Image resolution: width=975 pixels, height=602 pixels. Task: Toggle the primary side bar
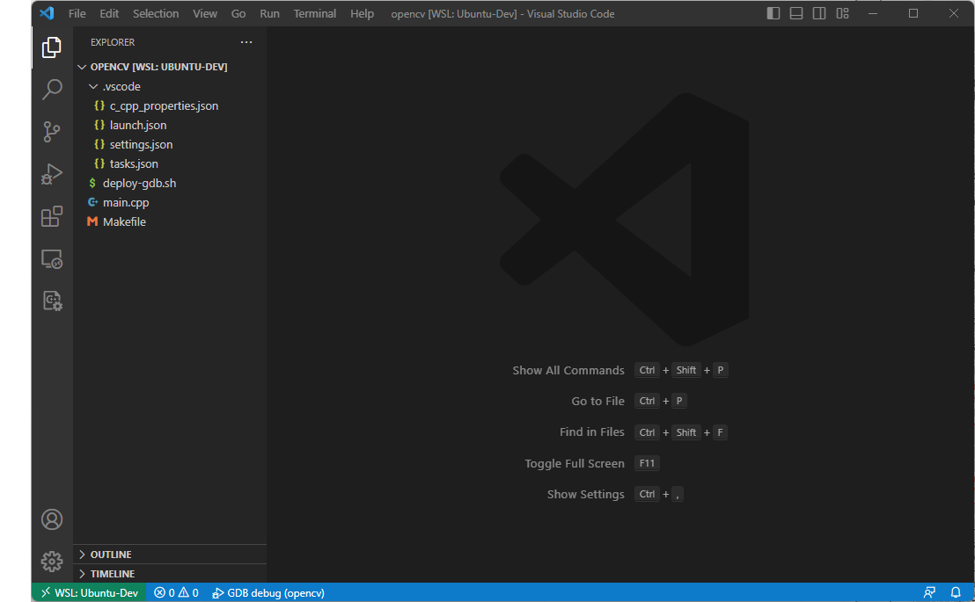click(773, 13)
